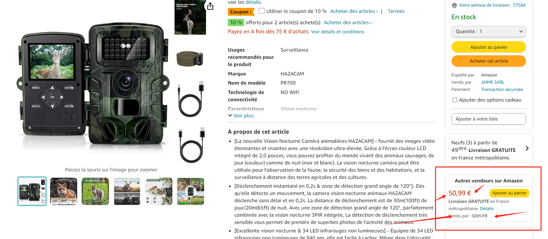Click the delivery address location pin icon
The image size is (548, 239).
pos(454,5)
